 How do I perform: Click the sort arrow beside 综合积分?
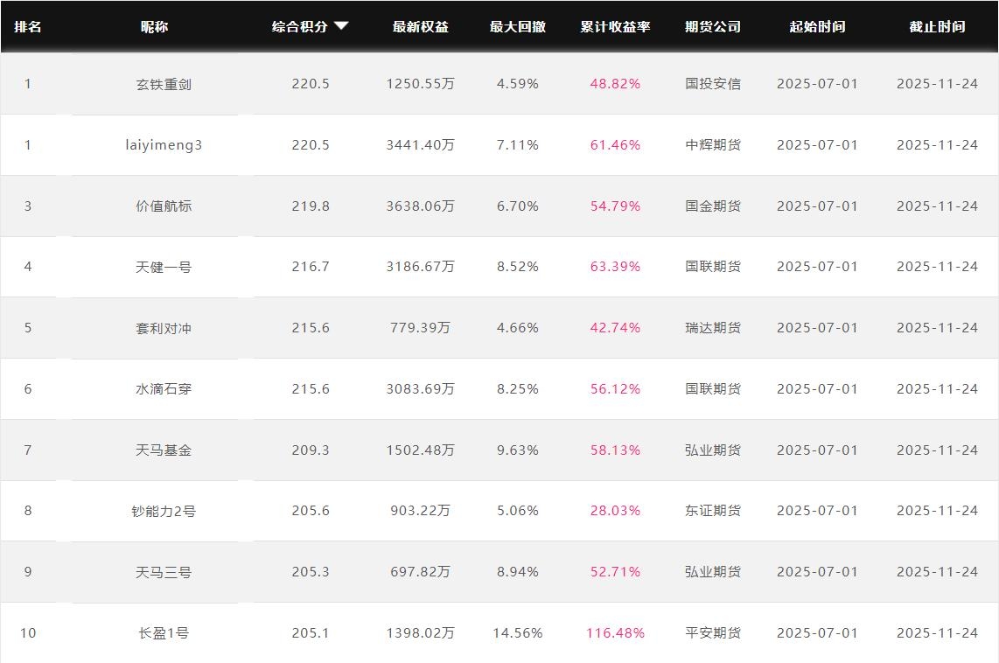(341, 26)
